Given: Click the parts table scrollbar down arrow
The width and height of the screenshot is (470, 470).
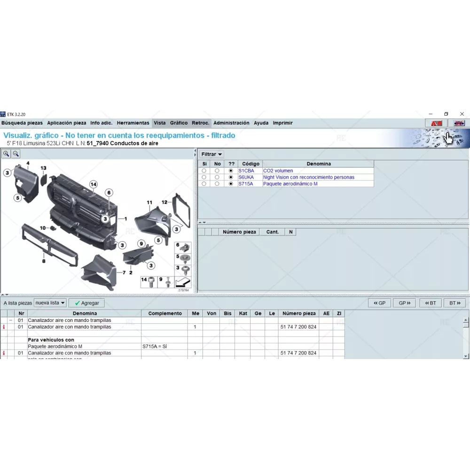Looking at the screenshot, I should point(466,357).
